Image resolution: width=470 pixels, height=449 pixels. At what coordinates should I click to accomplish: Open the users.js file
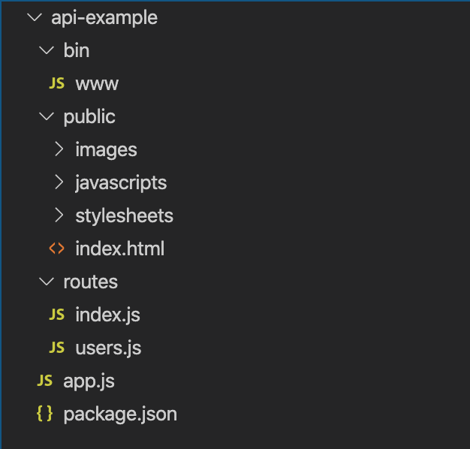pos(109,348)
